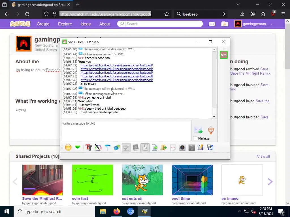Open the Save the Minifigs! project thumbnail
Screen dimensions: 290x217
pyautogui.click(x=43, y=180)
